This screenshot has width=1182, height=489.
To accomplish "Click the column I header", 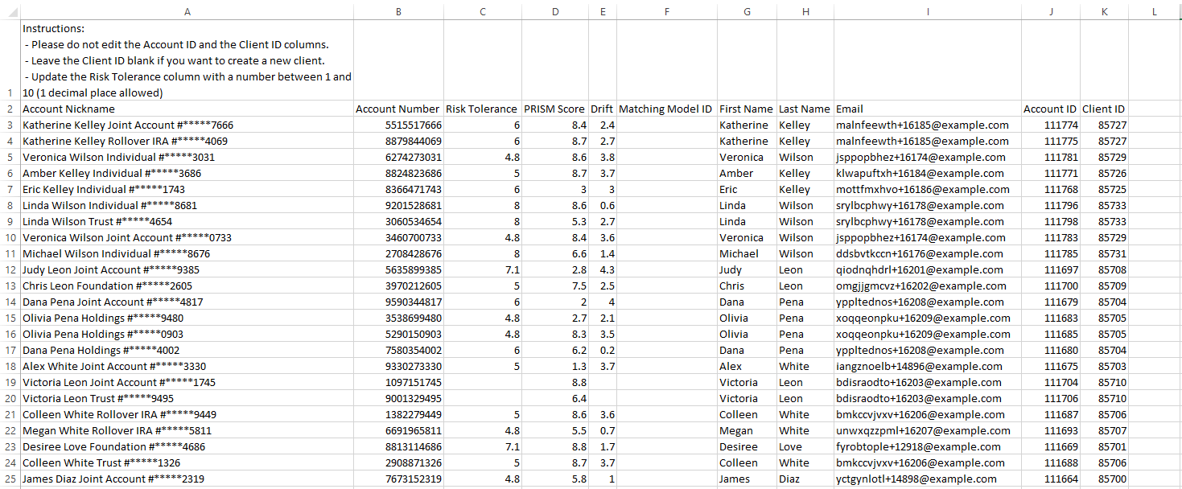I will point(927,11).
